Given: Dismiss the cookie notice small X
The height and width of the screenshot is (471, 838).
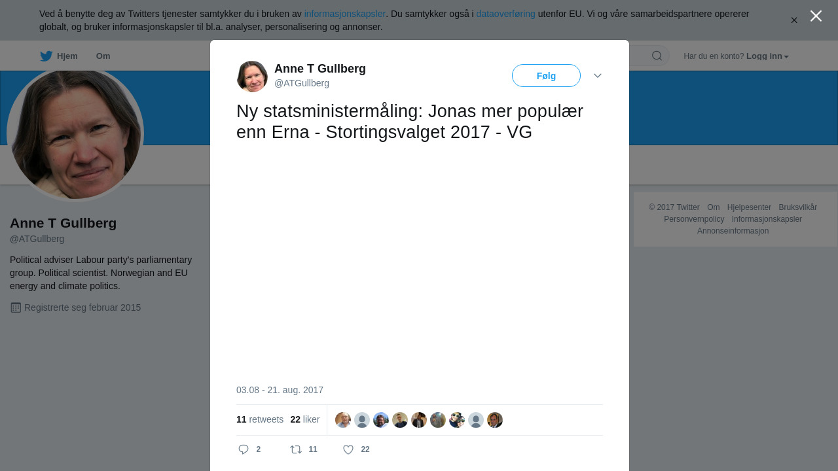Looking at the screenshot, I should point(794,20).
